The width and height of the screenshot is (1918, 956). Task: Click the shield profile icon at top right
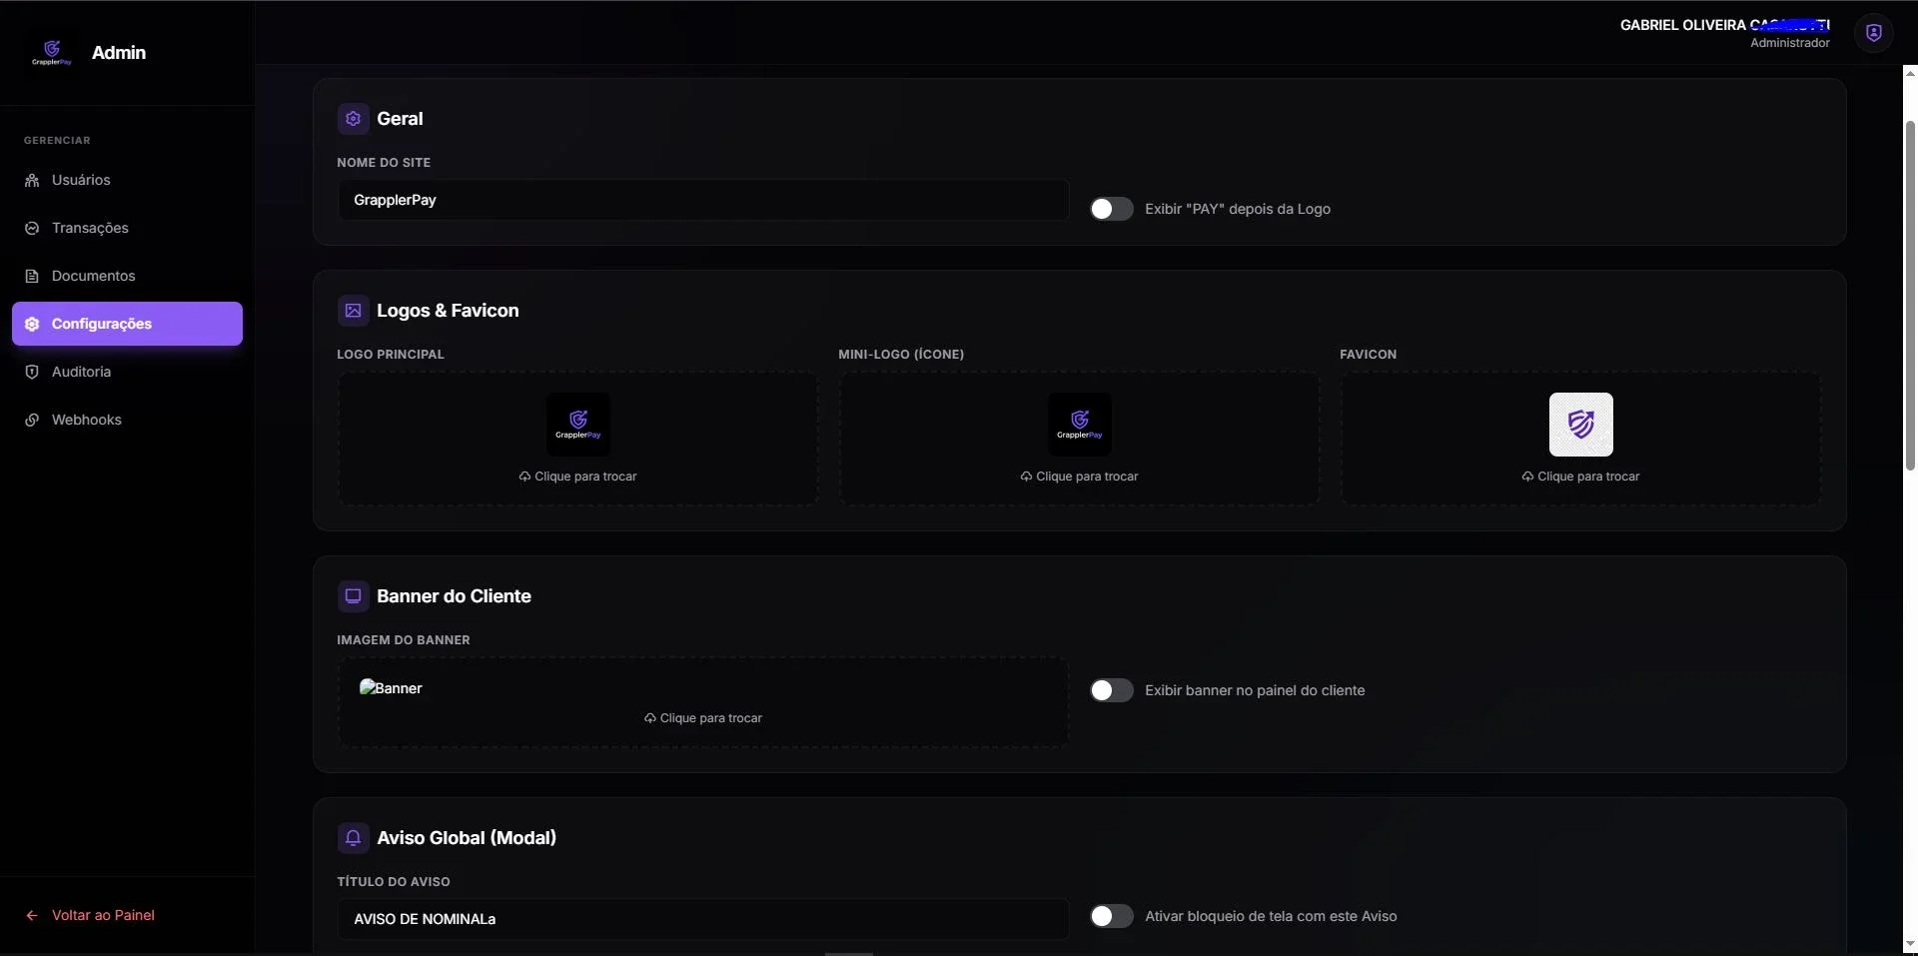pyautogui.click(x=1874, y=33)
